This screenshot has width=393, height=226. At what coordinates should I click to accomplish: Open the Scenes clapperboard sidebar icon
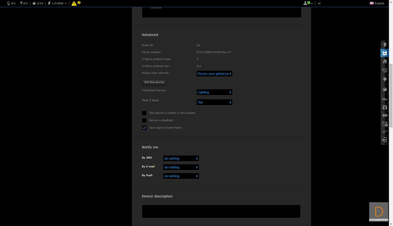click(385, 89)
